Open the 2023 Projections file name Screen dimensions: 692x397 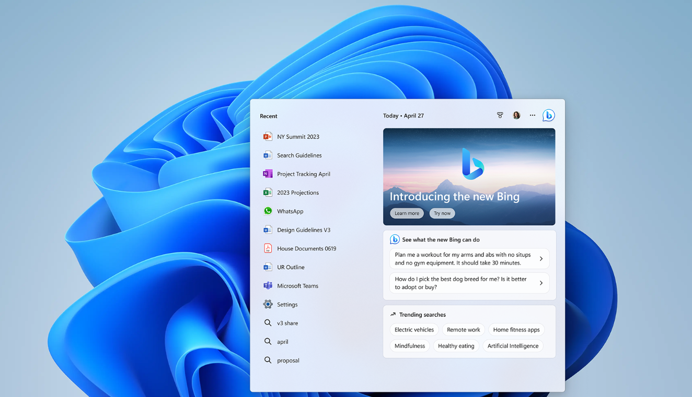[x=298, y=193]
